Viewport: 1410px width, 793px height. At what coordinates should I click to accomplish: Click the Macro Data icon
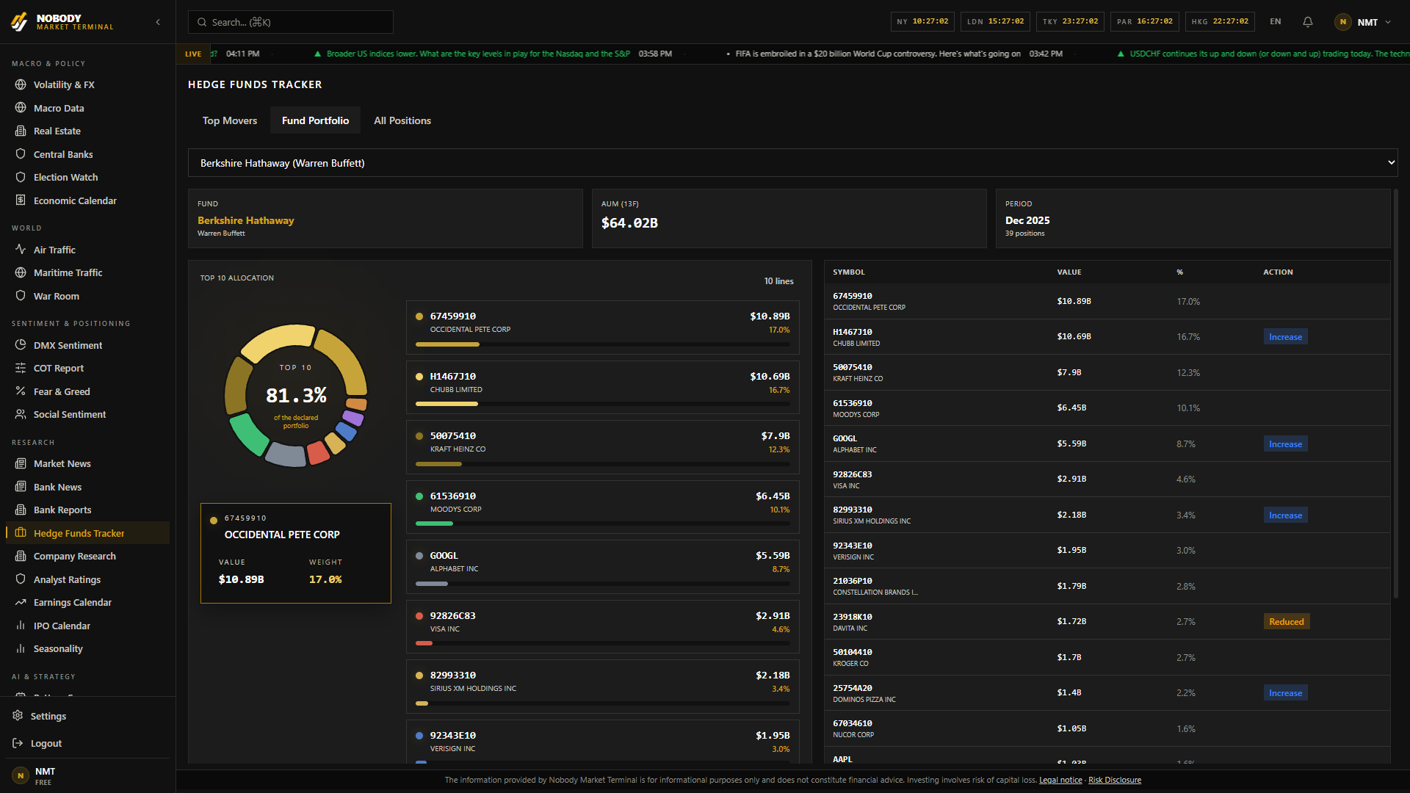pos(21,108)
